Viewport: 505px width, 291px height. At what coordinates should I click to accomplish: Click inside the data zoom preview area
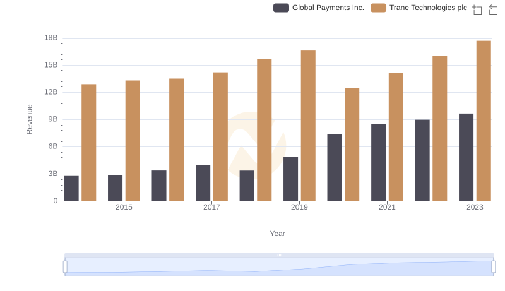[x=279, y=267]
